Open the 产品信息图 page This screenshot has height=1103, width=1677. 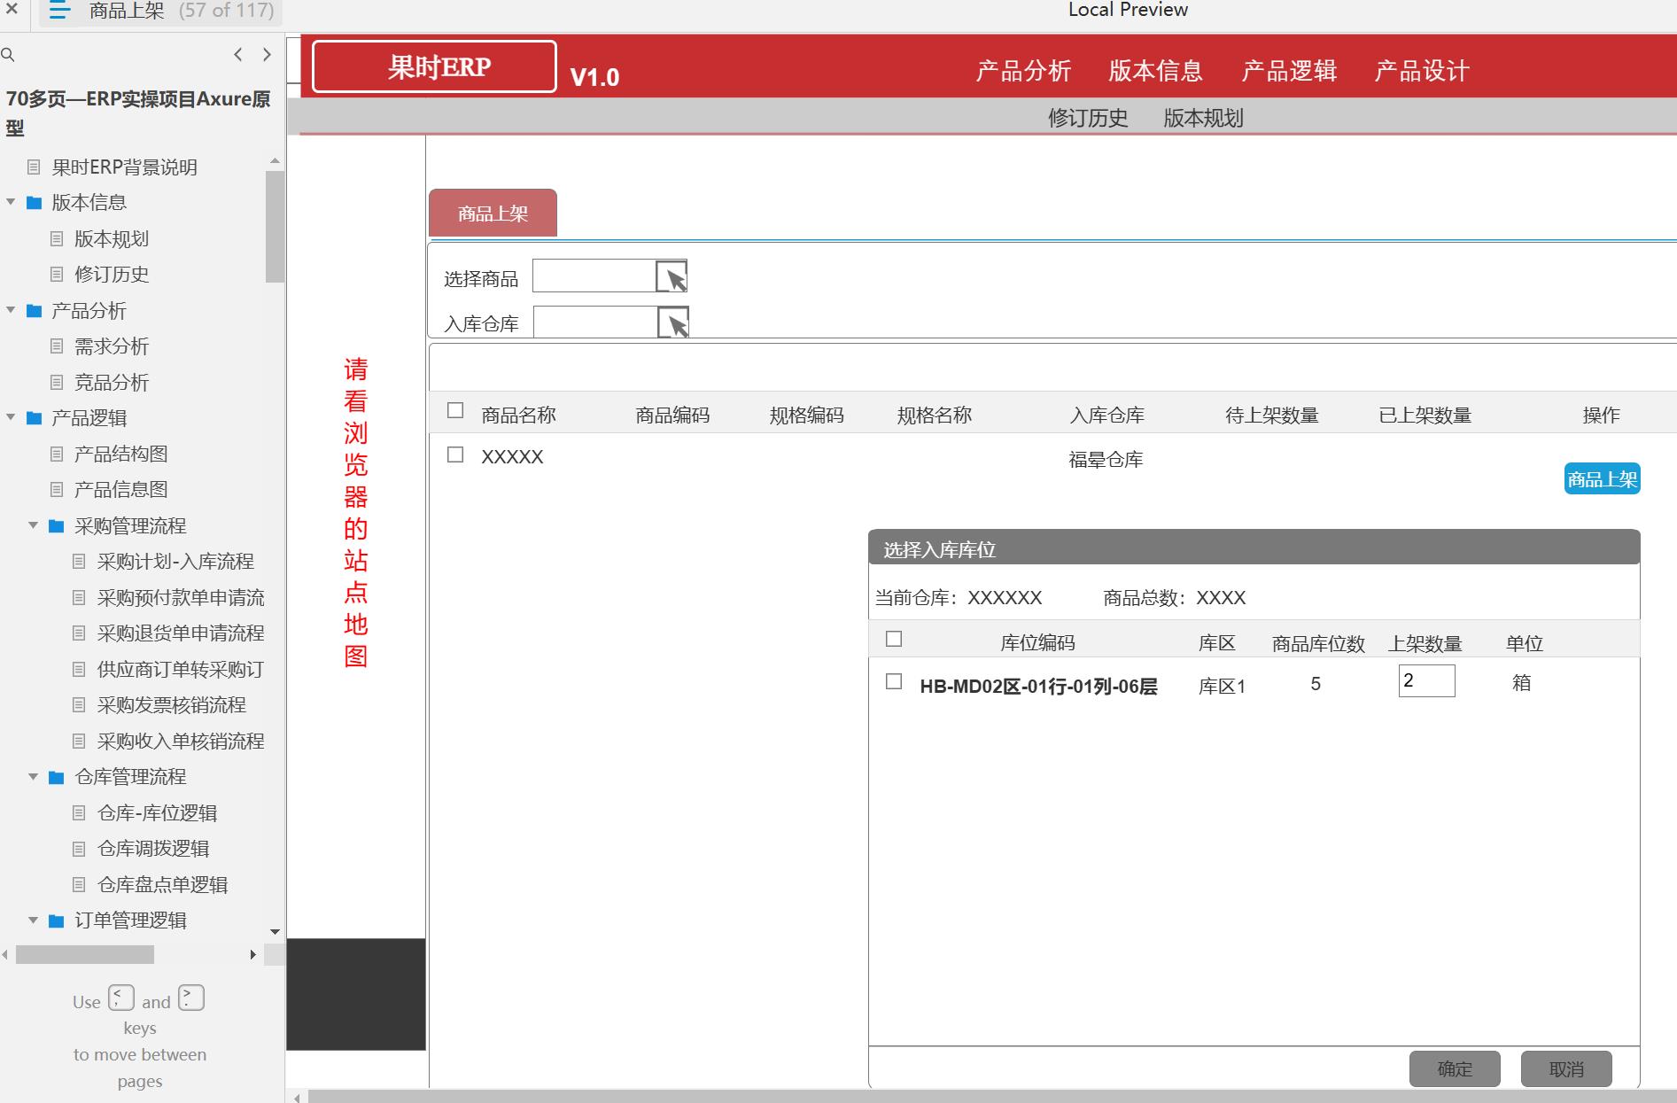pos(120,490)
